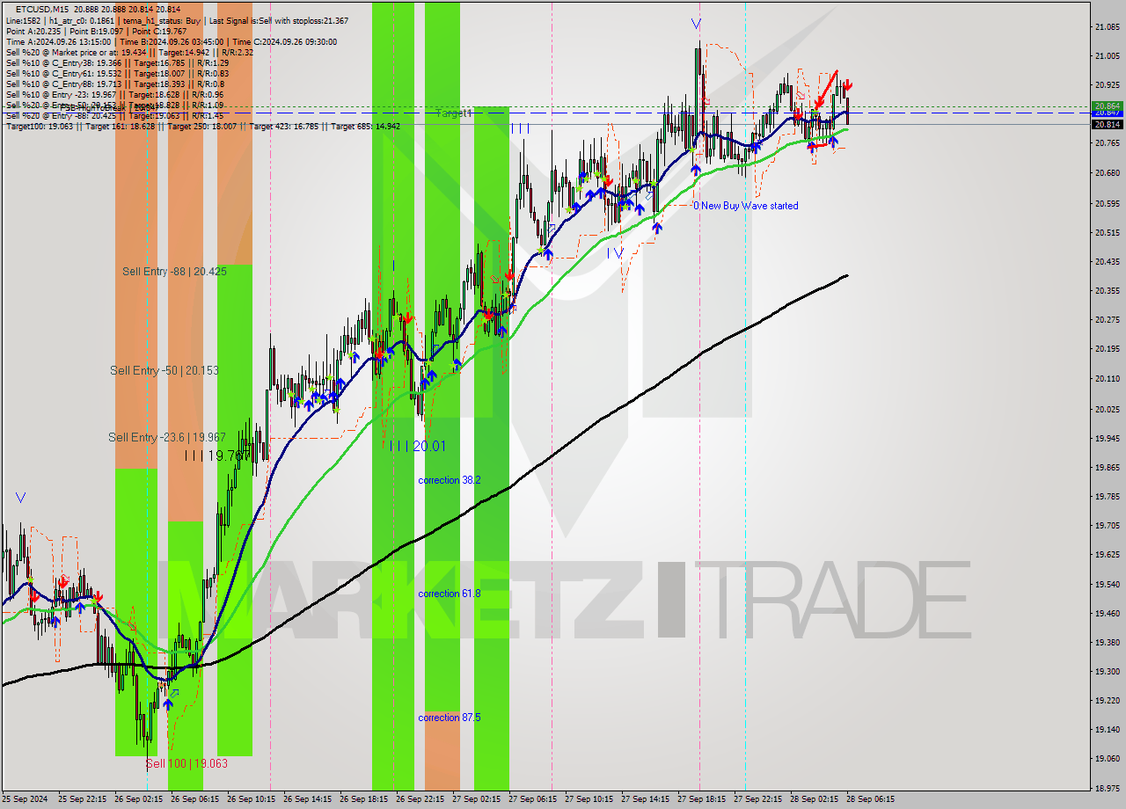Select the '| | | 20.01' wave label
This screenshot has height=809, width=1126.
coord(417,446)
